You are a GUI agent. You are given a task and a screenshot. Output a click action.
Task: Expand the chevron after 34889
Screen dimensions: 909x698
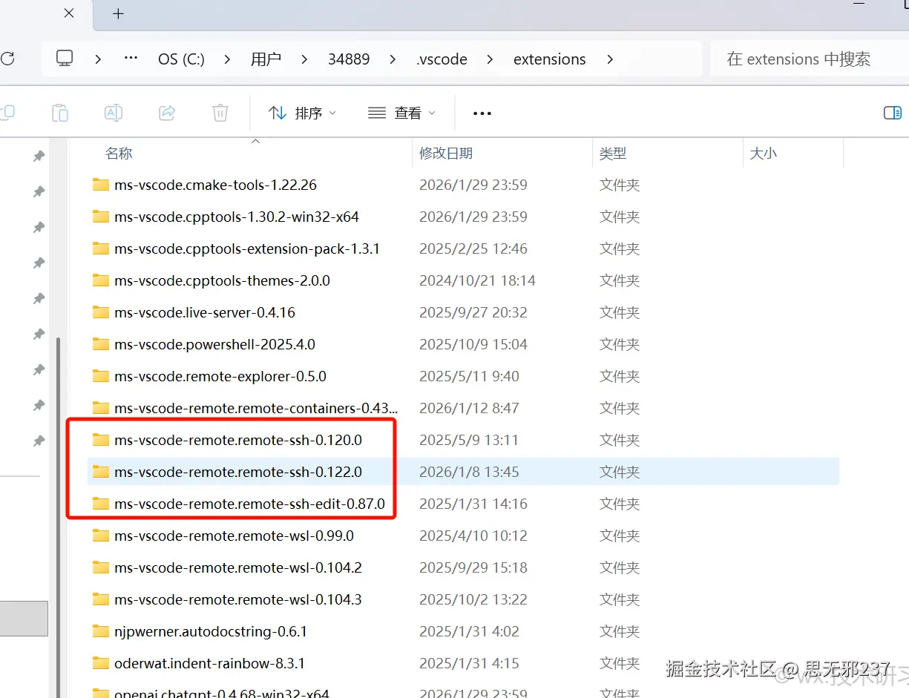coord(393,59)
